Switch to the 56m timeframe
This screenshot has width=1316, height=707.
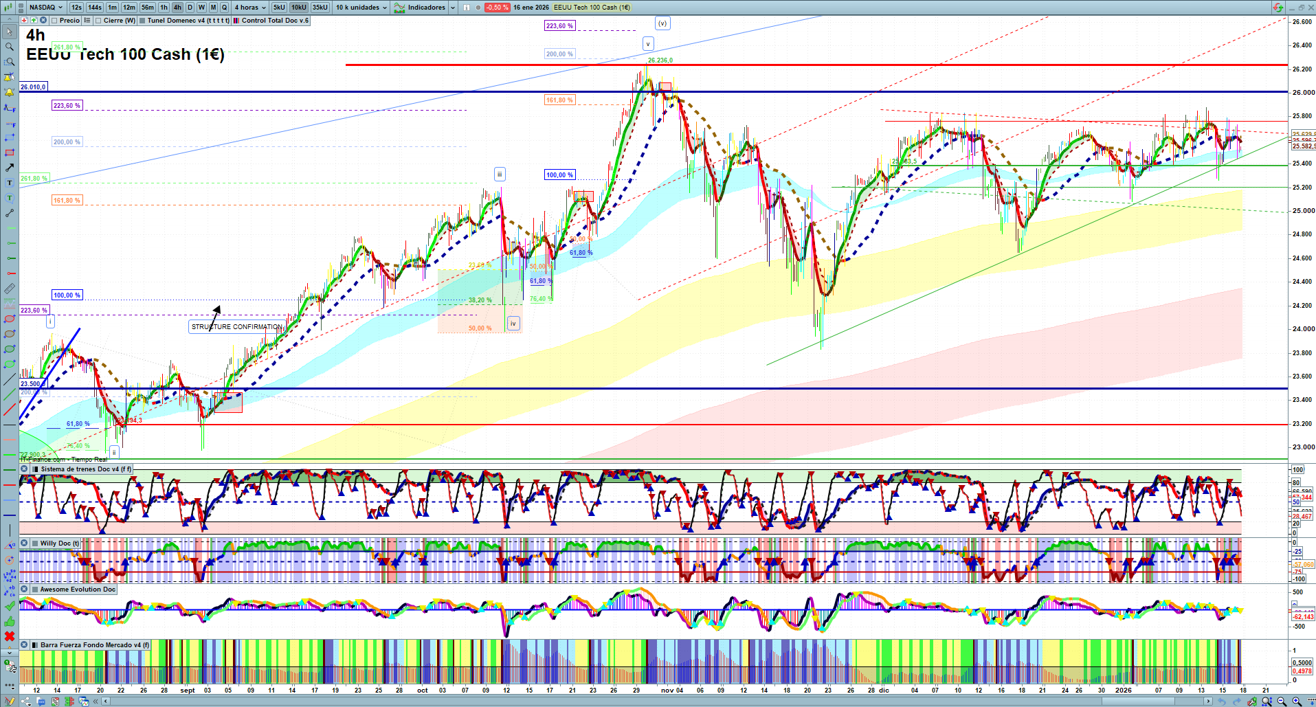pos(148,8)
